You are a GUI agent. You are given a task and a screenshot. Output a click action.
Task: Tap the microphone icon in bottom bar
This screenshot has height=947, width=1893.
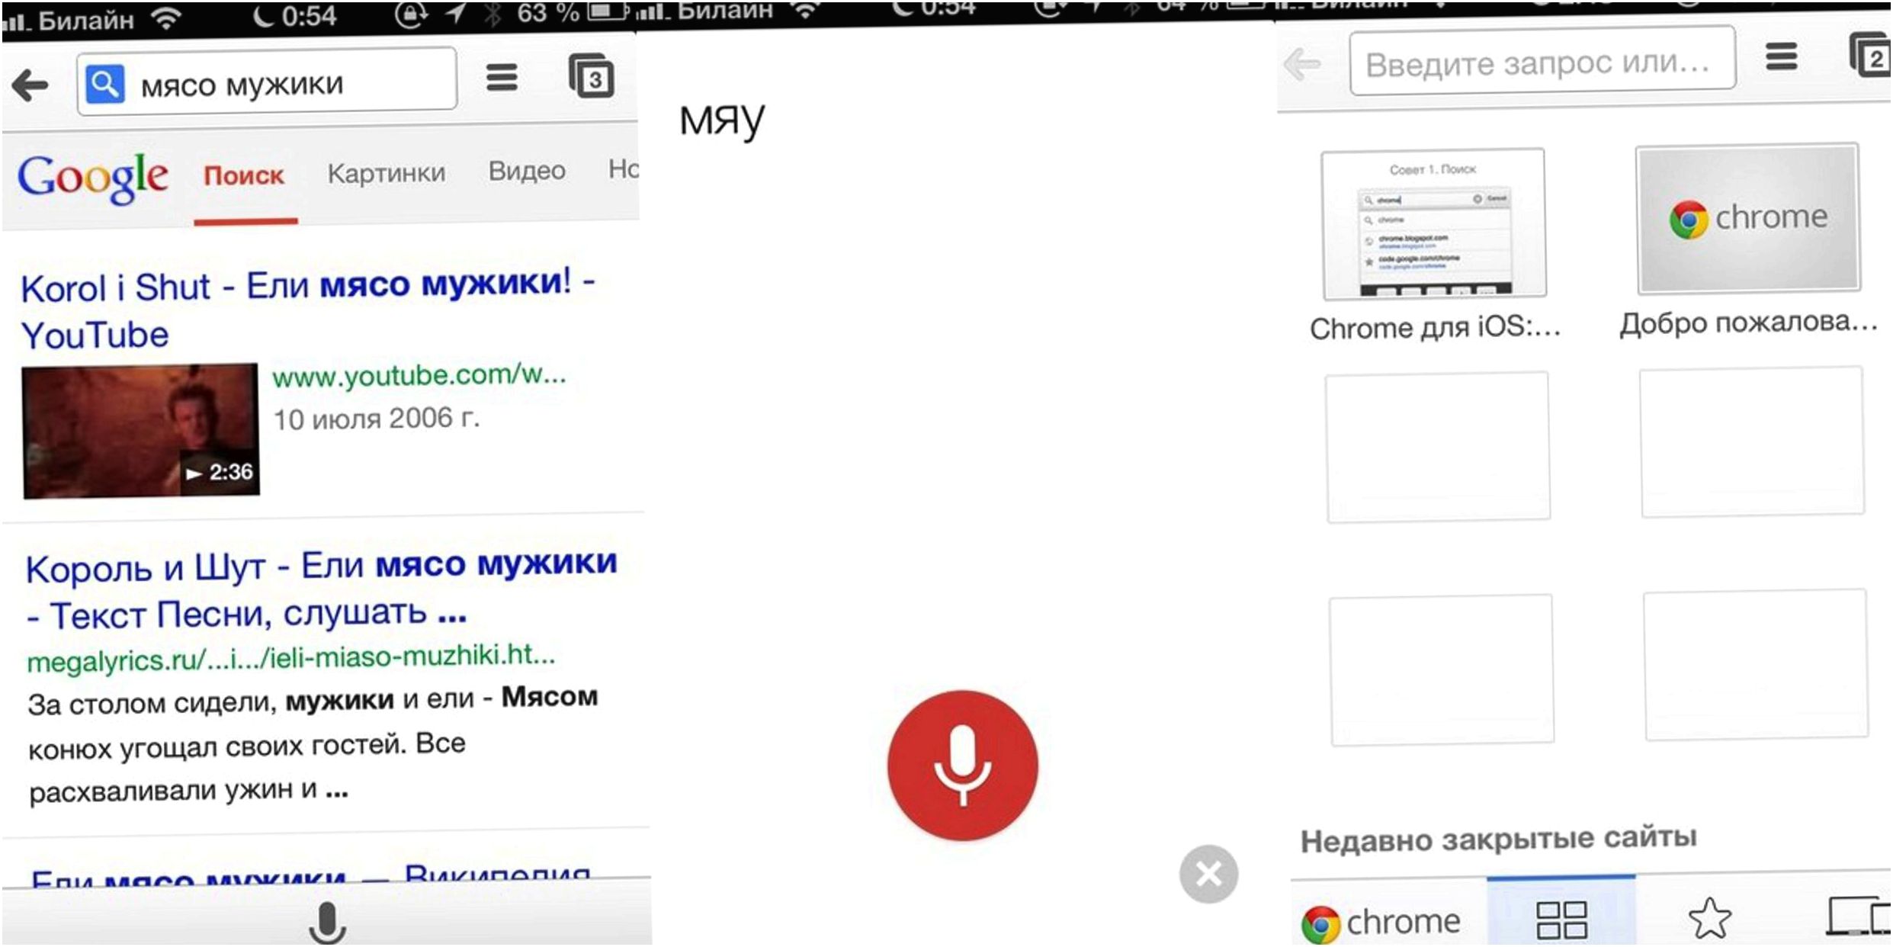[x=327, y=922]
